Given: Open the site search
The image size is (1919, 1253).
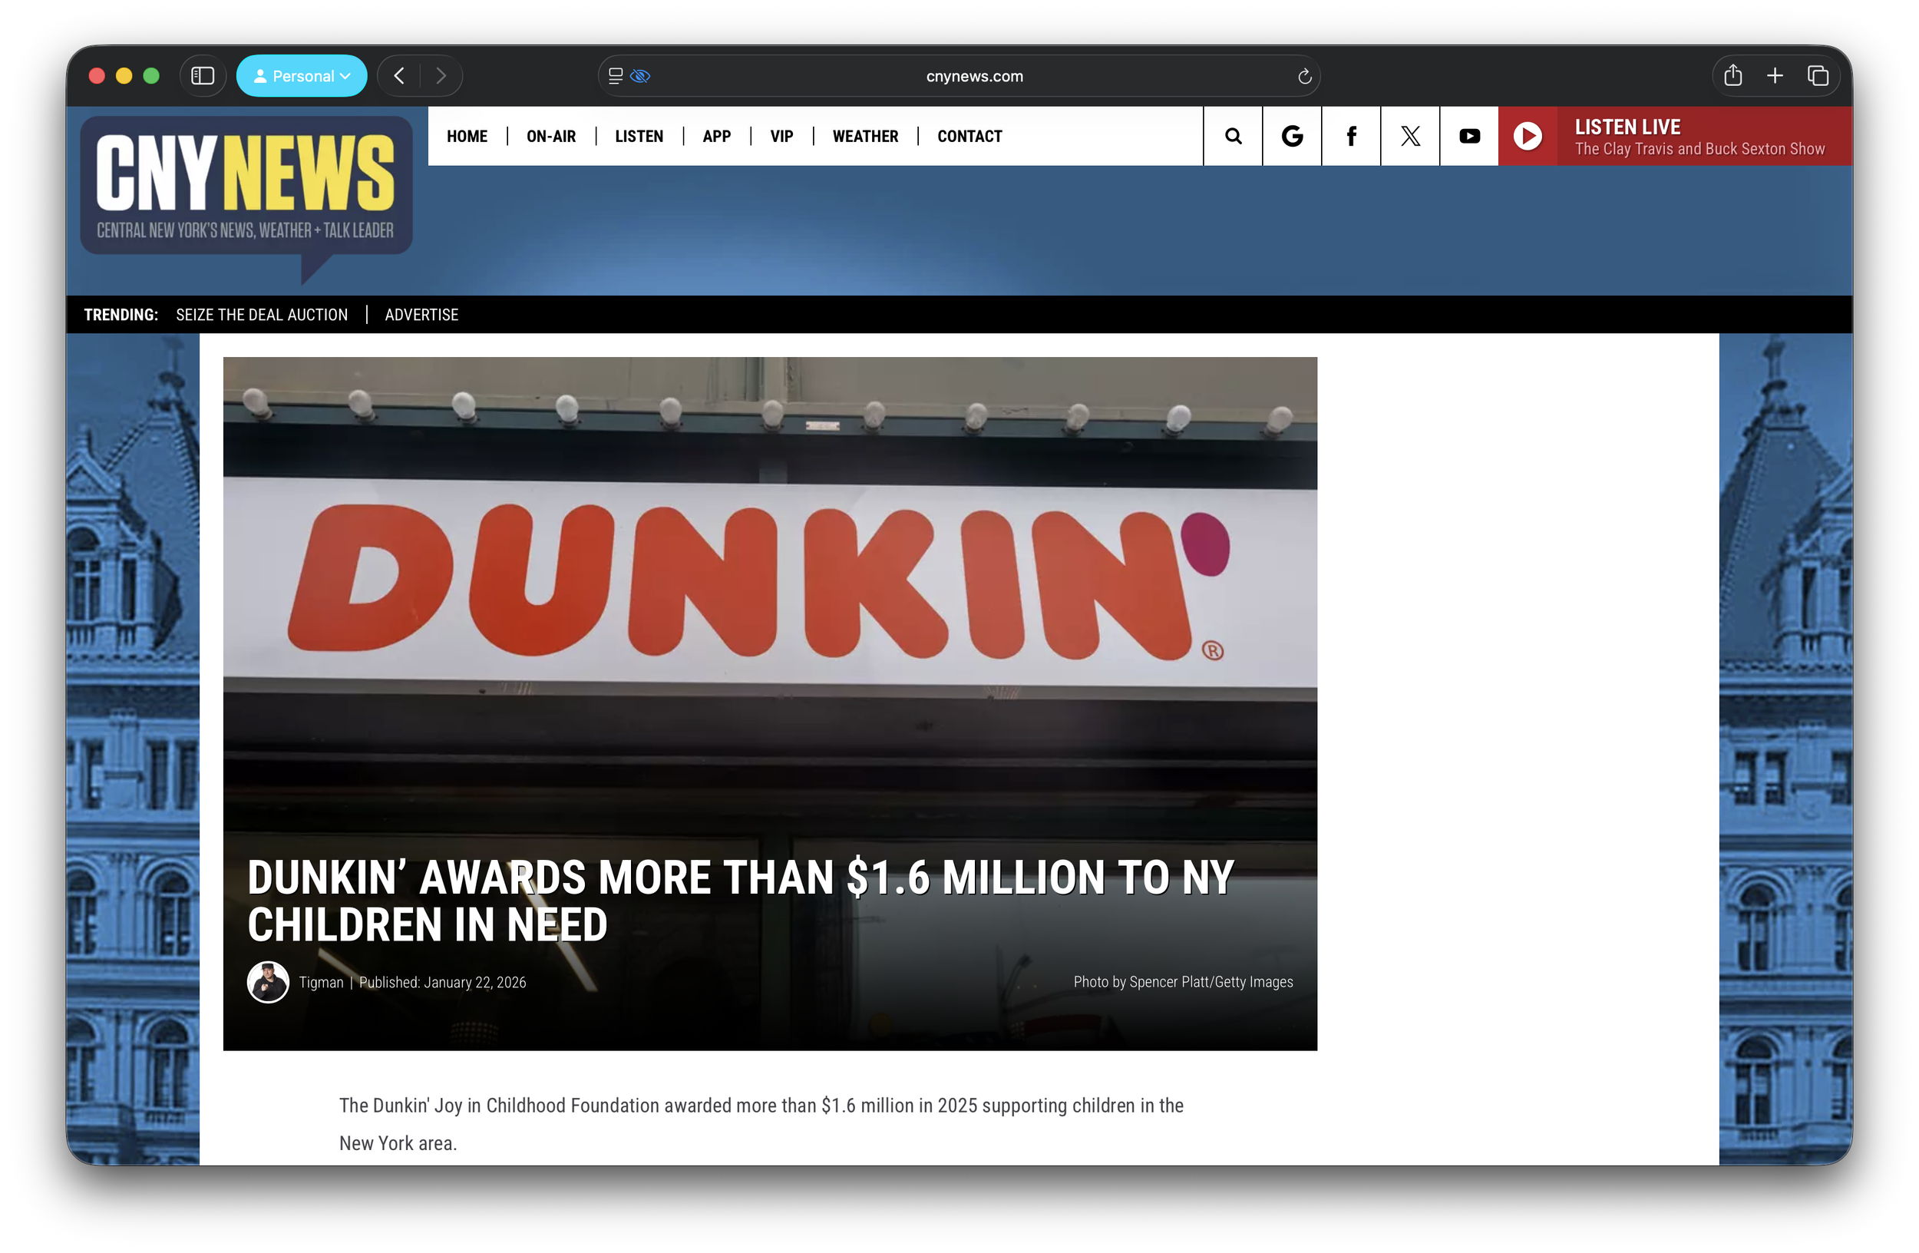Looking at the screenshot, I should coord(1232,136).
